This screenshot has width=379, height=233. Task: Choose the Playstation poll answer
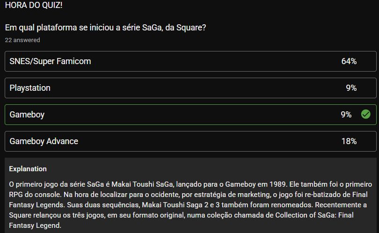(x=190, y=88)
